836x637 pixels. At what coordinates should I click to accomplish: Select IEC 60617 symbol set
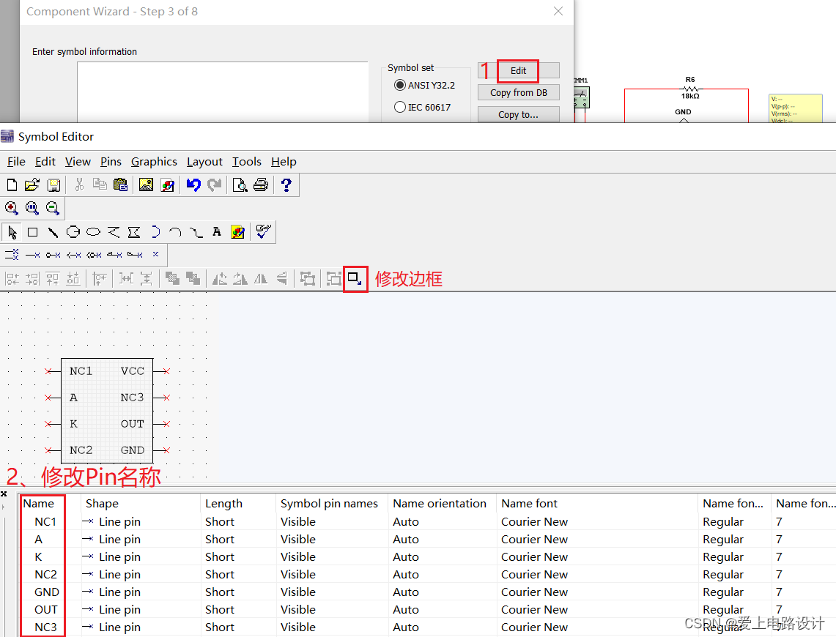point(422,107)
